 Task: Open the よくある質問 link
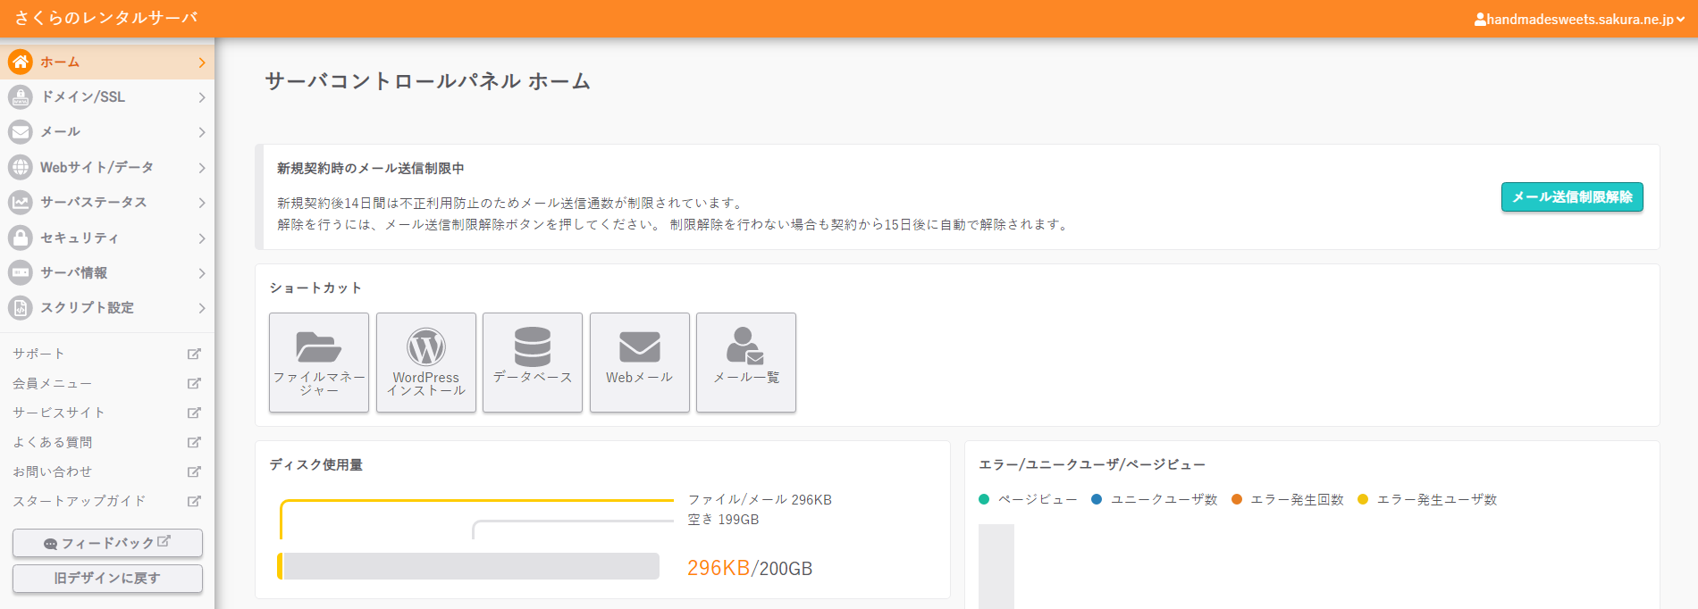tap(52, 442)
